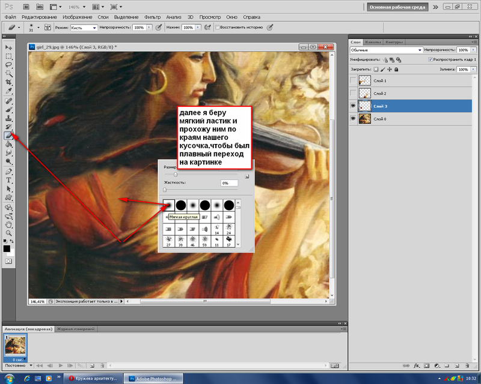The height and width of the screenshot is (384, 481).
Task: Select the Слой 2 layer thumbnail
Action: (364, 94)
